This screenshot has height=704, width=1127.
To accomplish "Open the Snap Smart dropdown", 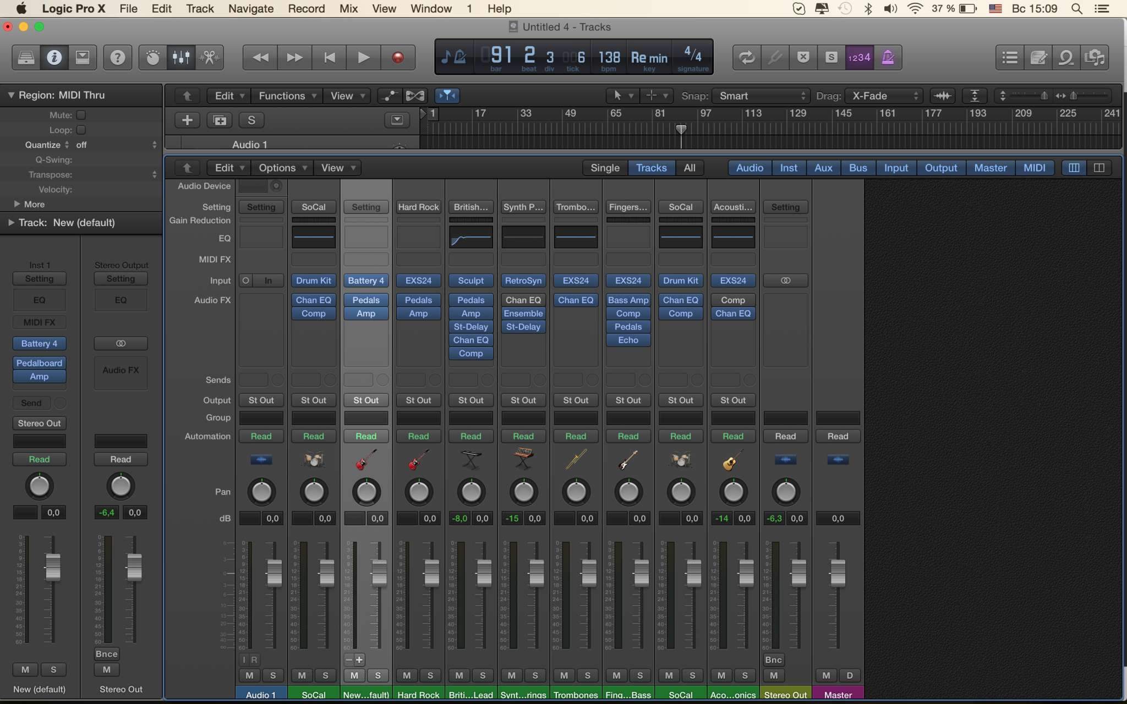I will point(761,96).
